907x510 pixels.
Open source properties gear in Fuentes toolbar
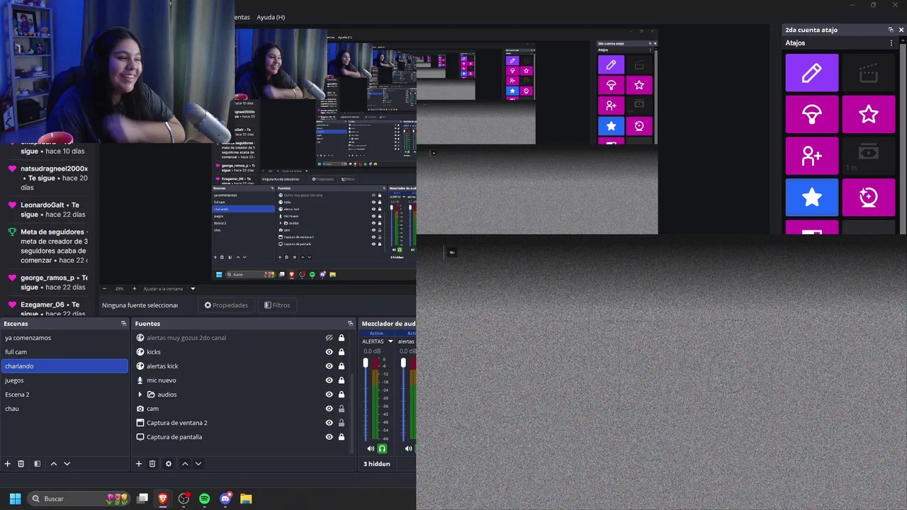(169, 464)
